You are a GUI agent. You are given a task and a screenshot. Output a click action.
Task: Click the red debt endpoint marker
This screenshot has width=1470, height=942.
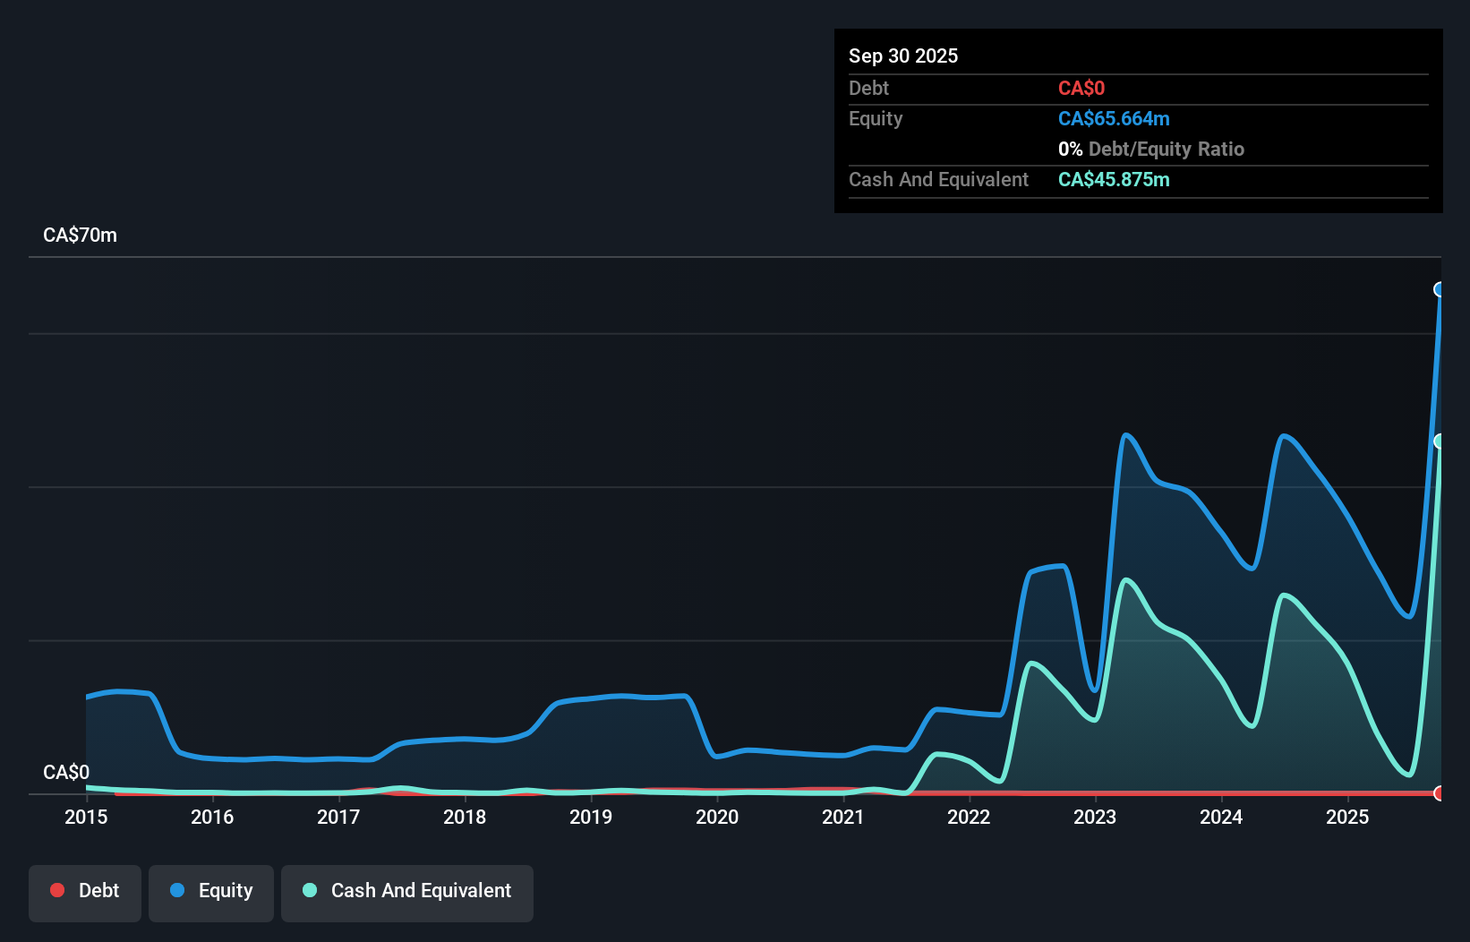point(1439,793)
